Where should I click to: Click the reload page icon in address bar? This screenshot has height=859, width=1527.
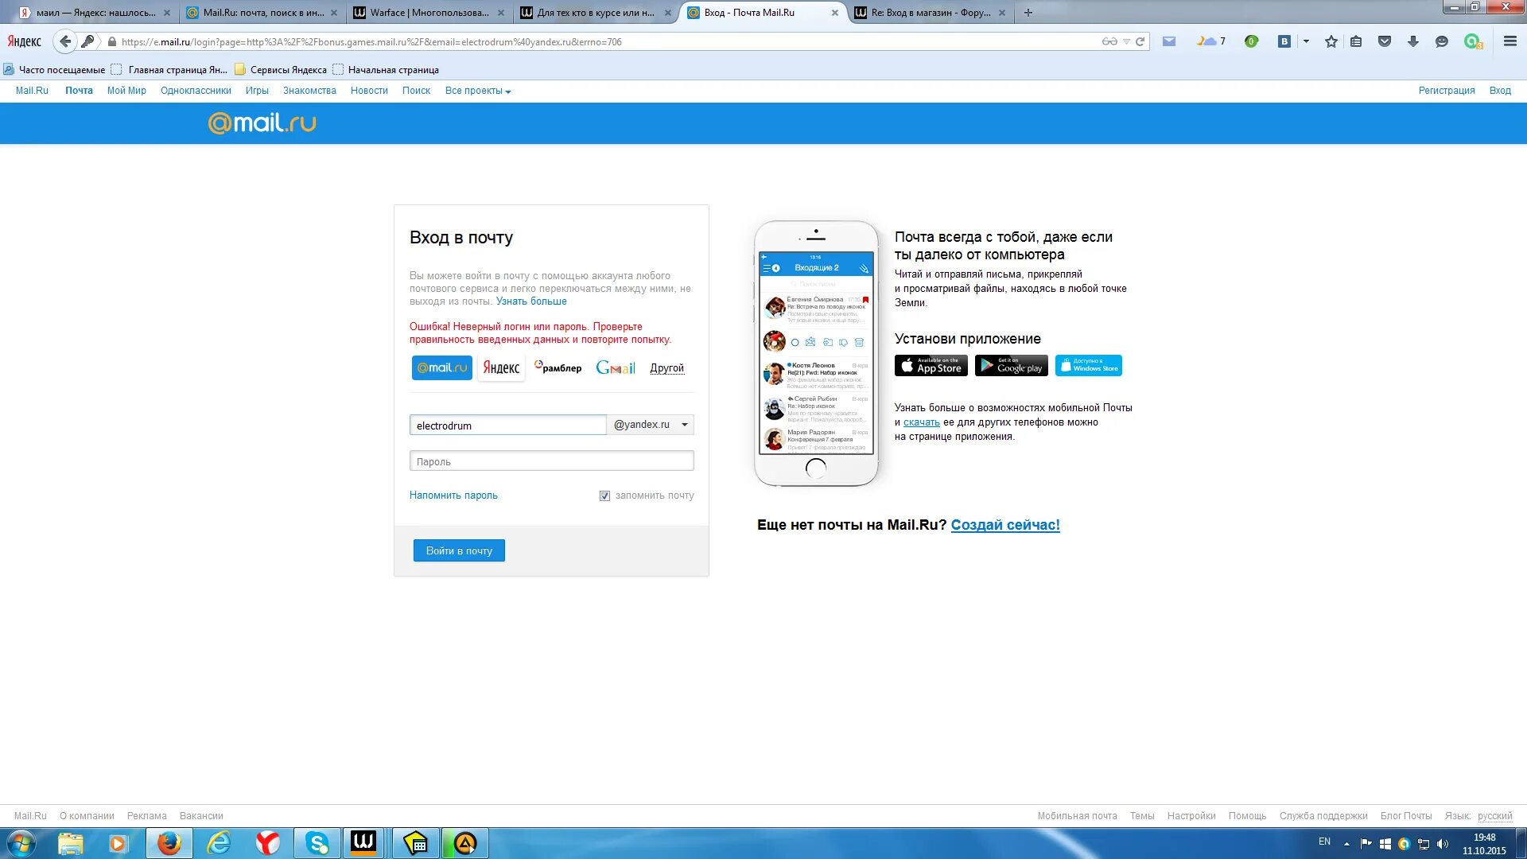pyautogui.click(x=1140, y=41)
